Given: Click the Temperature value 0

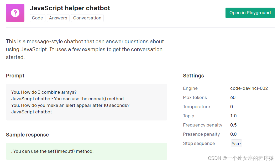Looking at the screenshot, I should coord(232,107).
